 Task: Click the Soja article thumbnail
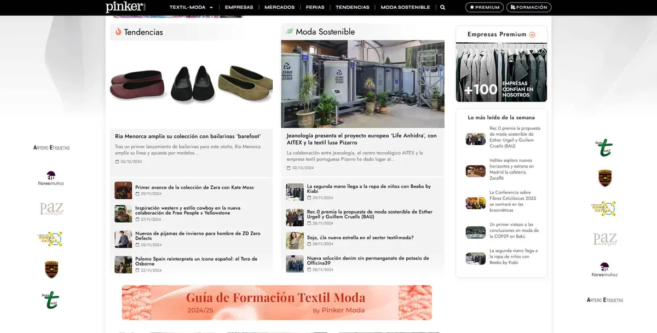(295, 240)
